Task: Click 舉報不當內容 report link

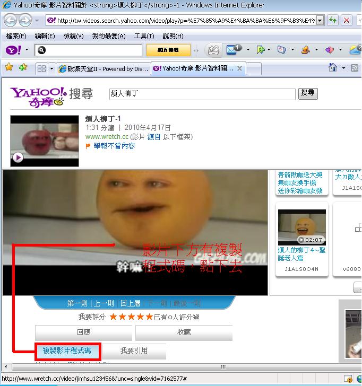Action: click(x=114, y=146)
